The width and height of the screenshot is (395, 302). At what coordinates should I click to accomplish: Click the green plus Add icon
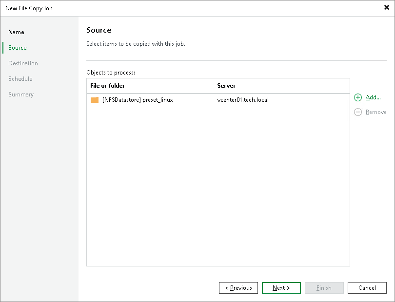tap(358, 97)
